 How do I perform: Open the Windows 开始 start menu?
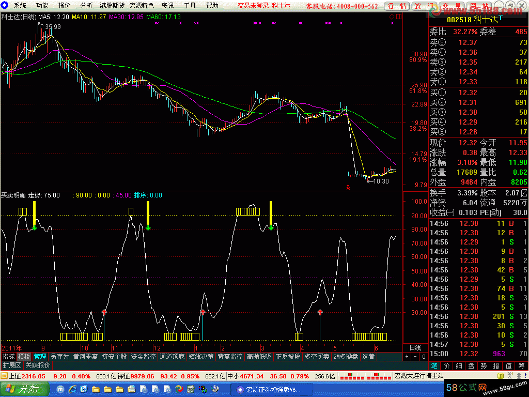[23, 389]
